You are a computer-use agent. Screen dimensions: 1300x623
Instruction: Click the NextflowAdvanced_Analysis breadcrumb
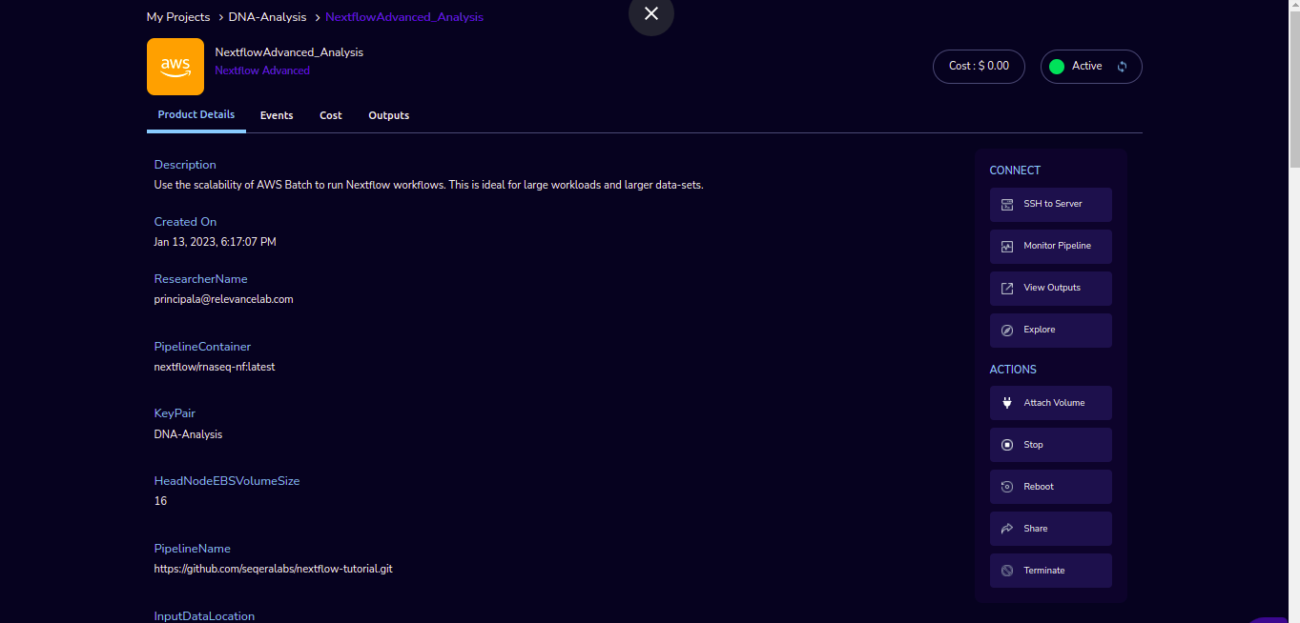coord(404,17)
